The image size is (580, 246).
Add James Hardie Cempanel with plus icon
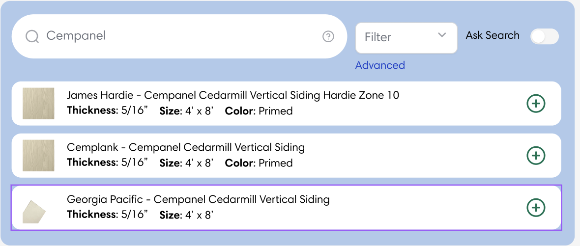(536, 104)
